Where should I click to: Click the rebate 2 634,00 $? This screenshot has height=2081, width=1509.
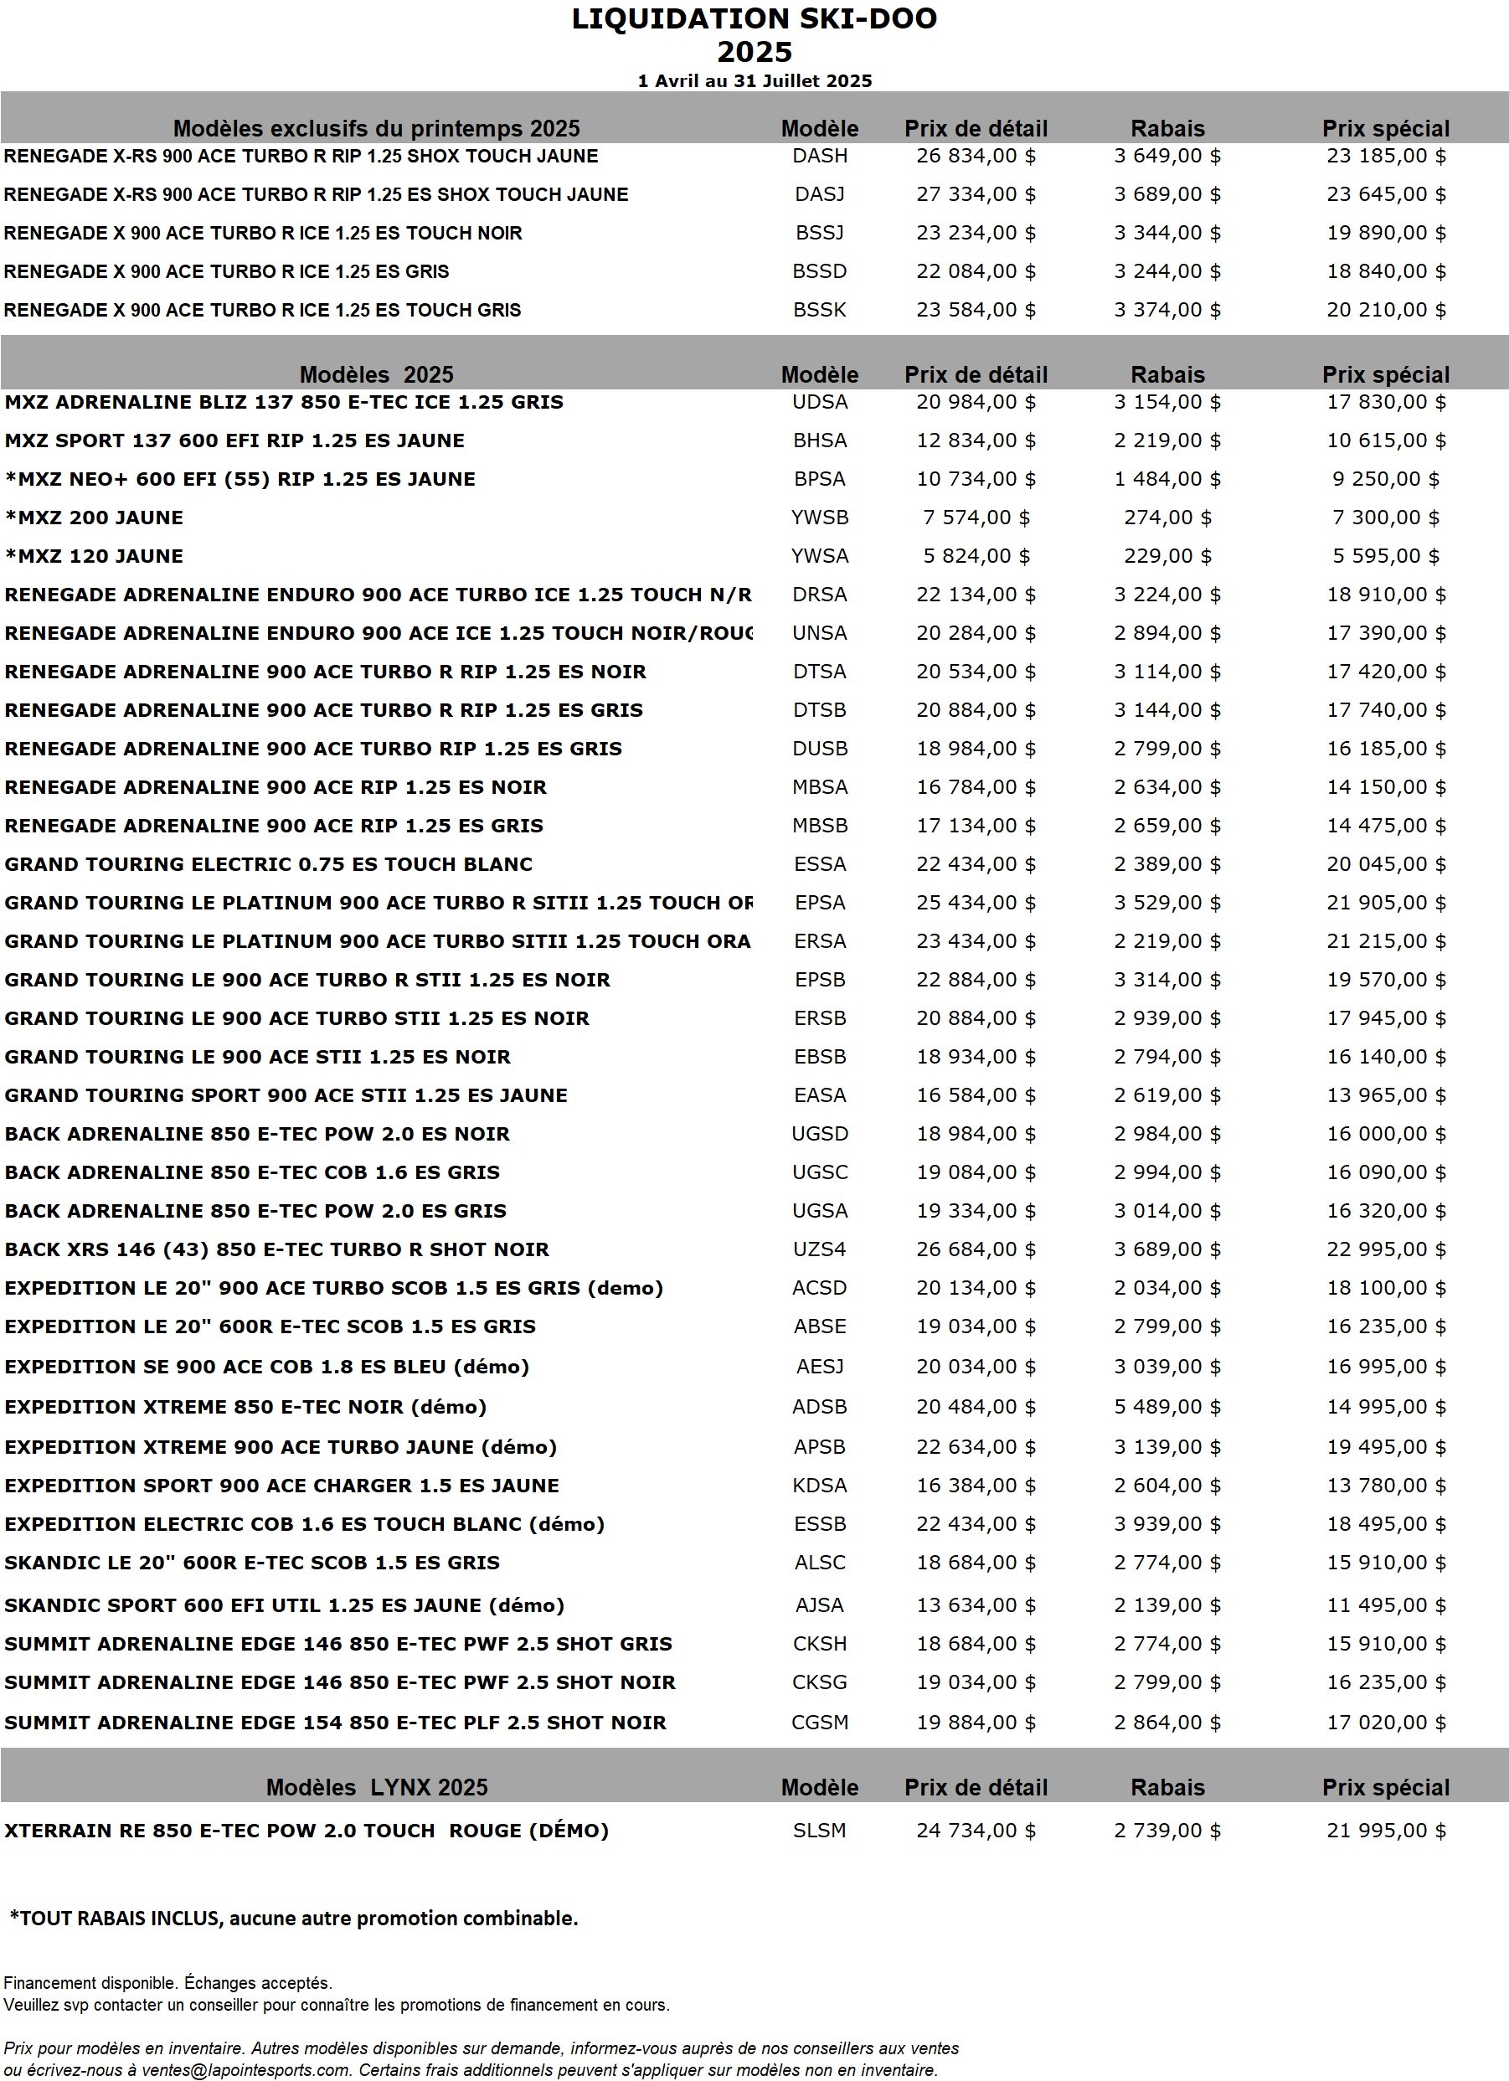tap(1167, 787)
